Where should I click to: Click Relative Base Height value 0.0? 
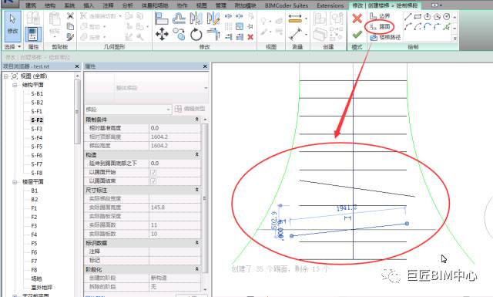point(175,128)
